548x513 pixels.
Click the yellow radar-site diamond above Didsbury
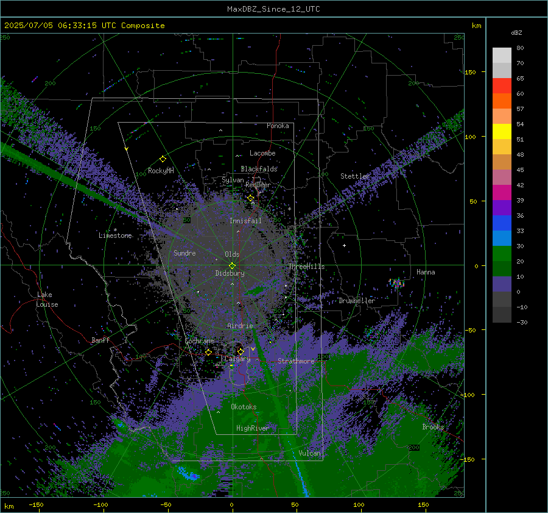pyautogui.click(x=232, y=265)
